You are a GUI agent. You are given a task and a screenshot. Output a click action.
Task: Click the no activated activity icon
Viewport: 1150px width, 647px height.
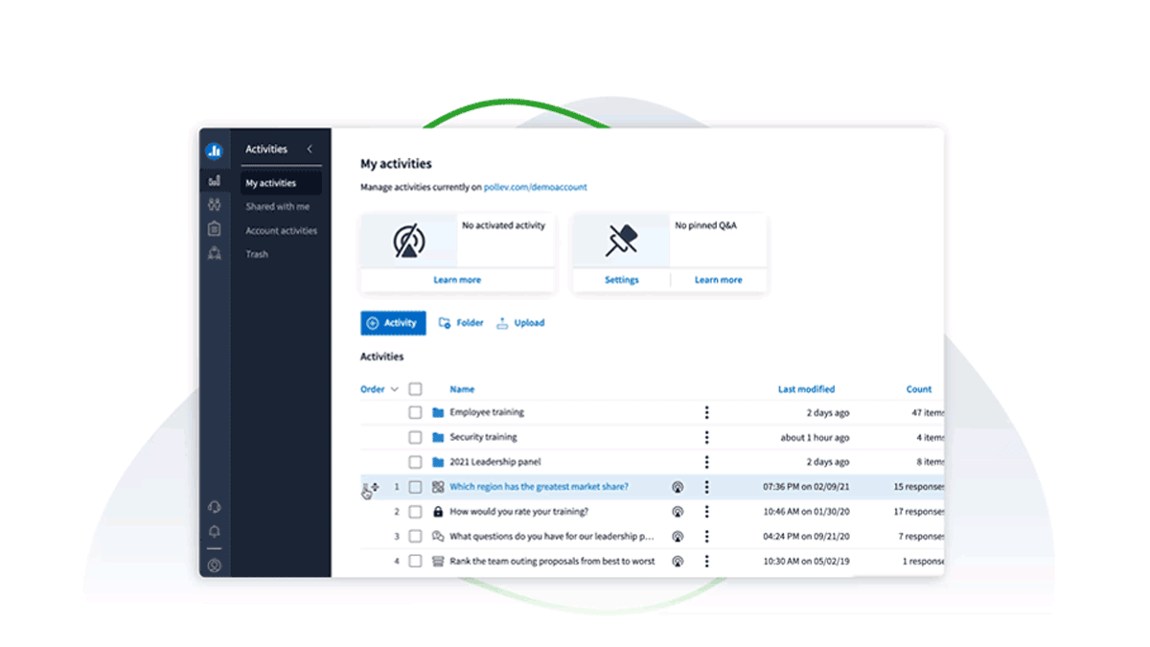click(409, 241)
